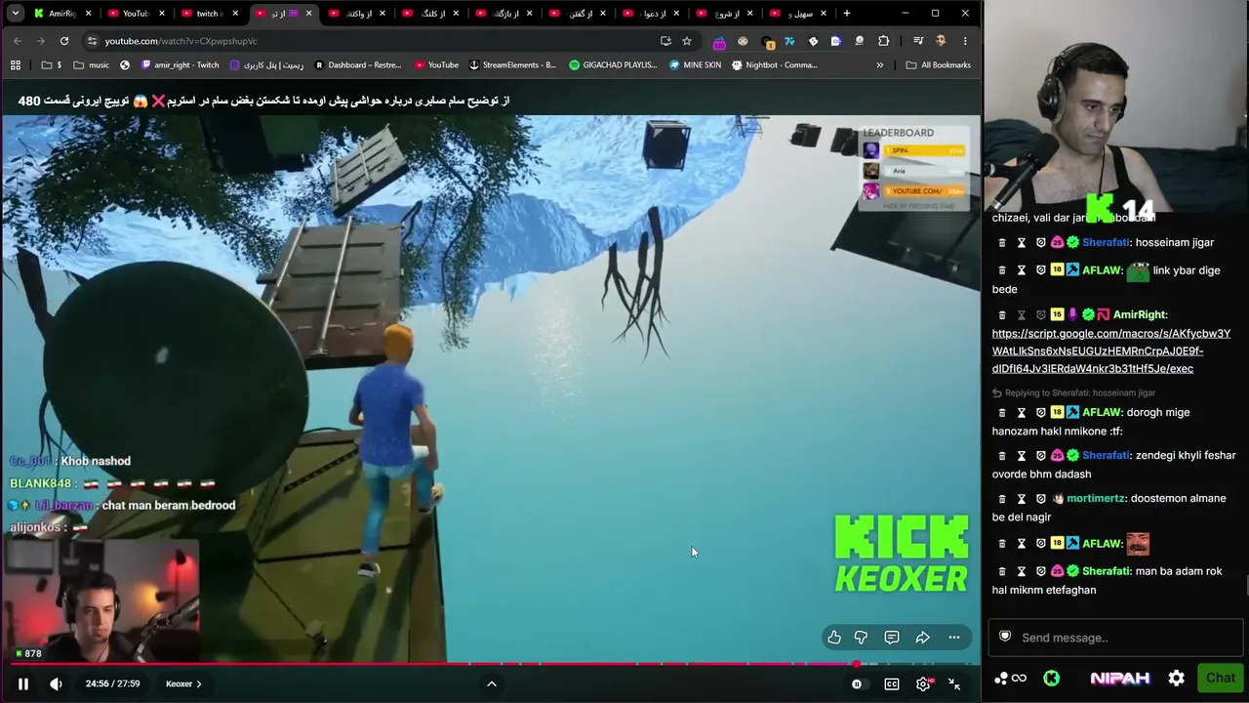1249x703 pixels.
Task: Open the Chrome profile avatar
Action: tap(941, 41)
